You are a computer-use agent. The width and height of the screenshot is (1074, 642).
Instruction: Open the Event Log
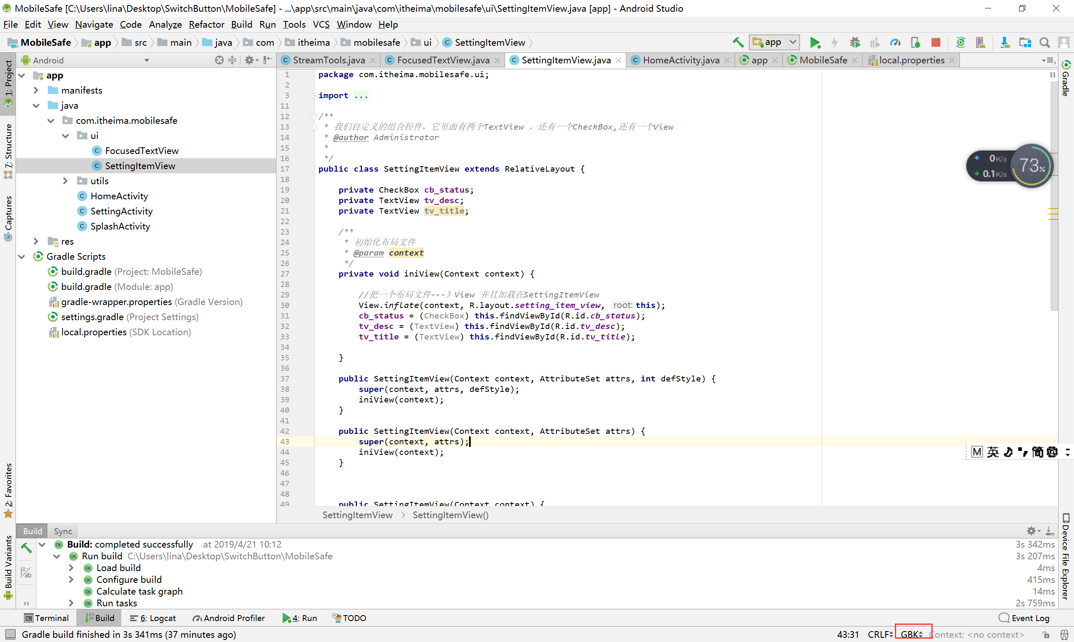1029,618
